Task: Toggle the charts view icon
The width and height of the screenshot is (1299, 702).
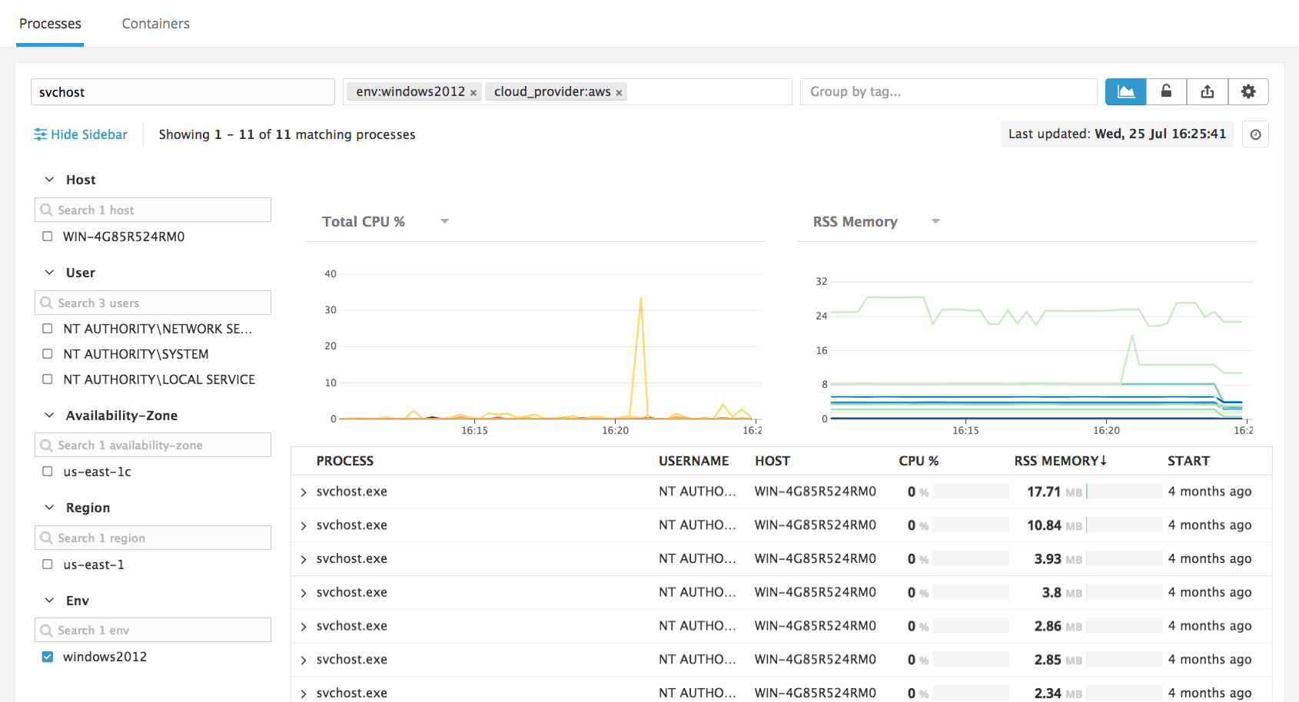Action: click(x=1125, y=91)
